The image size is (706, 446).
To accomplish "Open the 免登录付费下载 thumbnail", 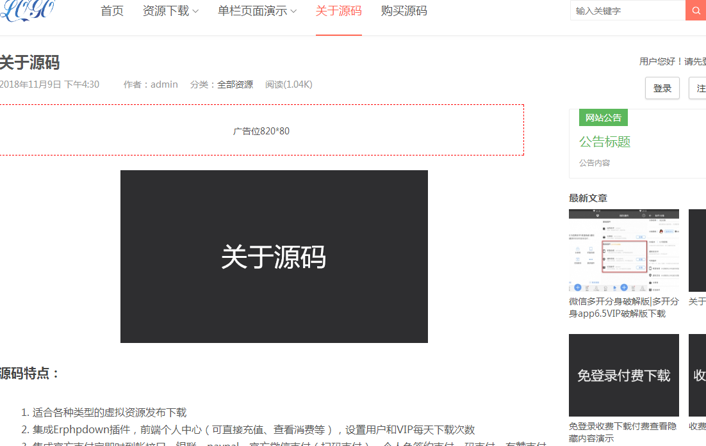I will [x=623, y=375].
